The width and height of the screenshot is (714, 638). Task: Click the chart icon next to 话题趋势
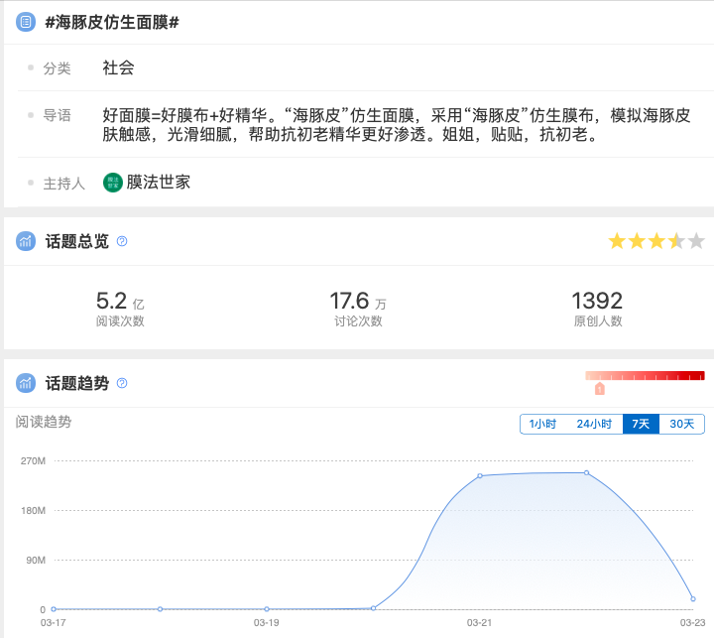click(x=26, y=383)
